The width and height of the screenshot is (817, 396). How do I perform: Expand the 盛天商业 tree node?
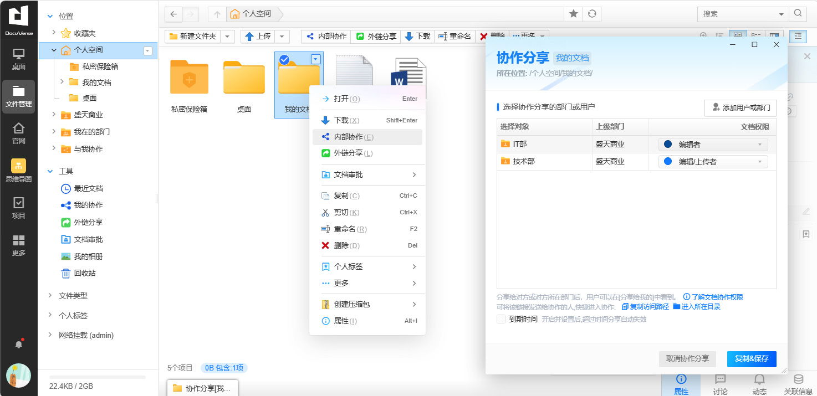(54, 115)
